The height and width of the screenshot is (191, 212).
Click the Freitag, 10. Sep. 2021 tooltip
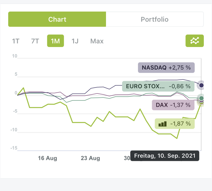point(165,156)
